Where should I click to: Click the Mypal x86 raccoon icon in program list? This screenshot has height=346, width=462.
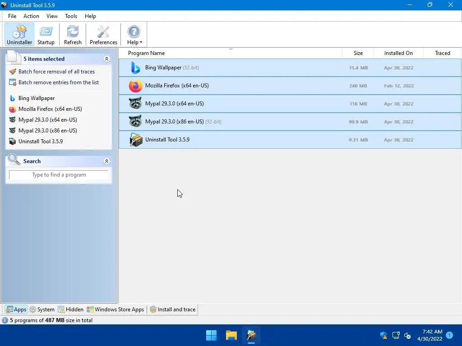(x=135, y=122)
